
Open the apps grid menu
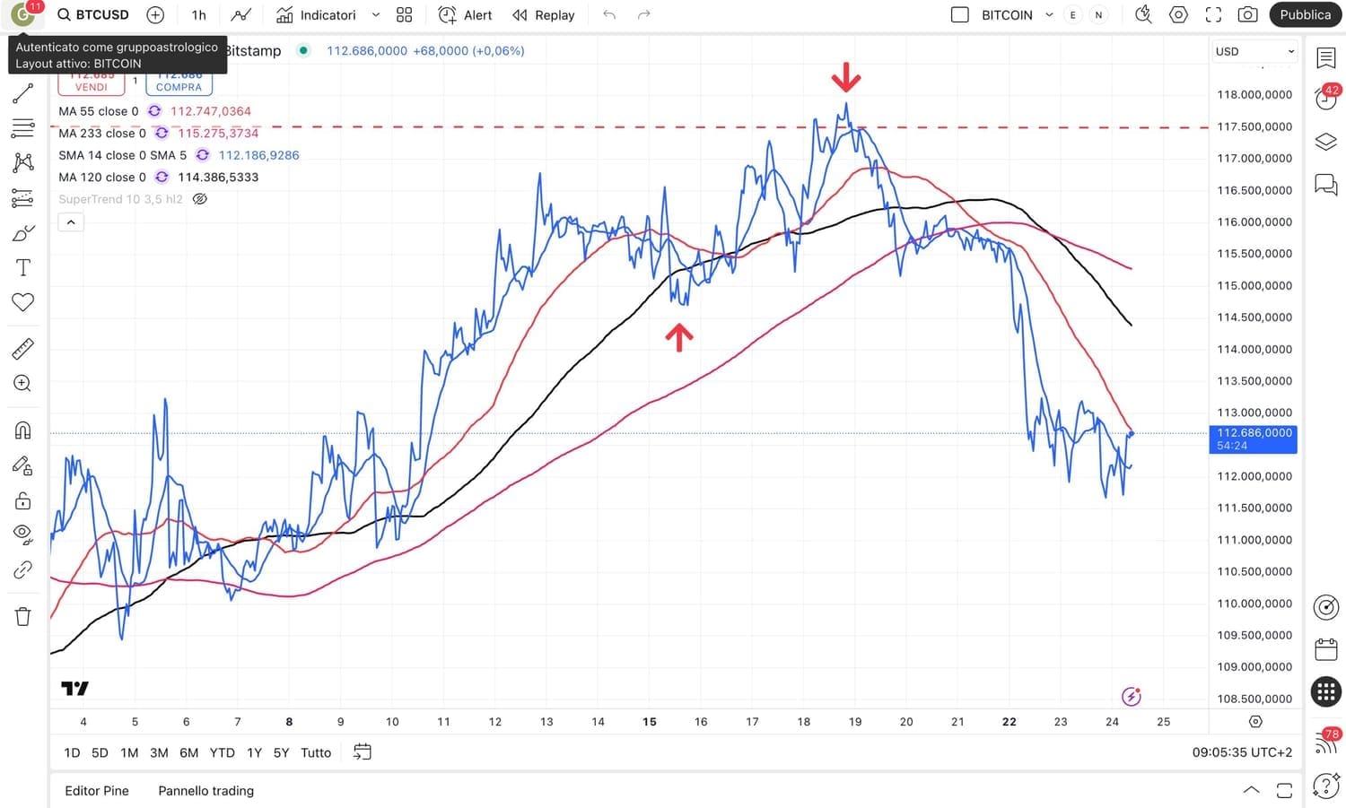point(1325,691)
